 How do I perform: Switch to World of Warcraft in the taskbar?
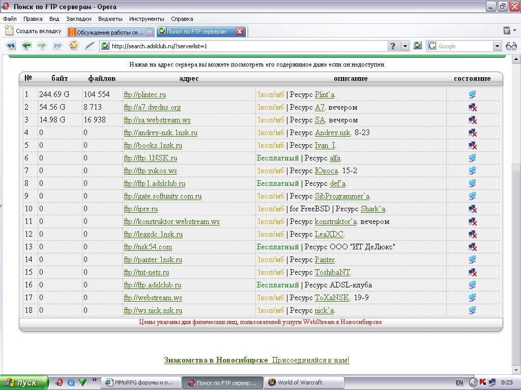pos(299,382)
